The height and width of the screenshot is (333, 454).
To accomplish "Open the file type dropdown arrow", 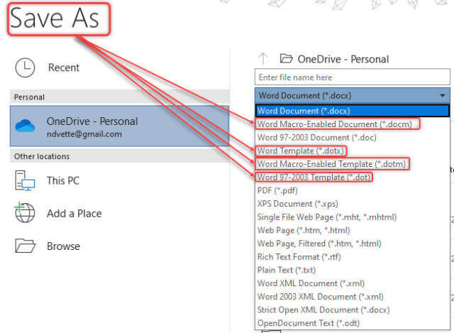I will click(443, 95).
